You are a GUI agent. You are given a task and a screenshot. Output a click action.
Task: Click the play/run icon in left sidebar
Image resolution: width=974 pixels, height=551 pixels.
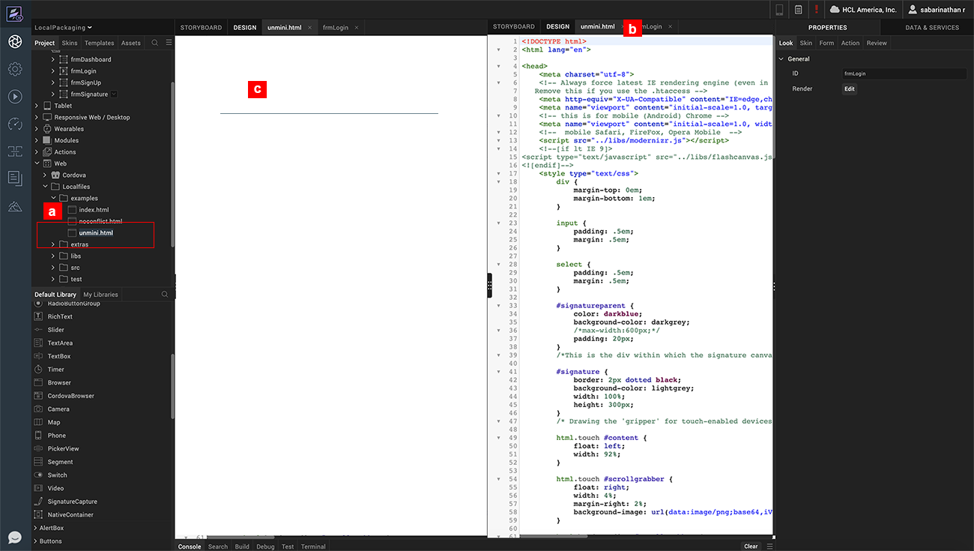point(15,97)
